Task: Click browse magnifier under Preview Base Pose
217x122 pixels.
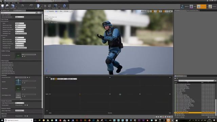Action: 25,56
